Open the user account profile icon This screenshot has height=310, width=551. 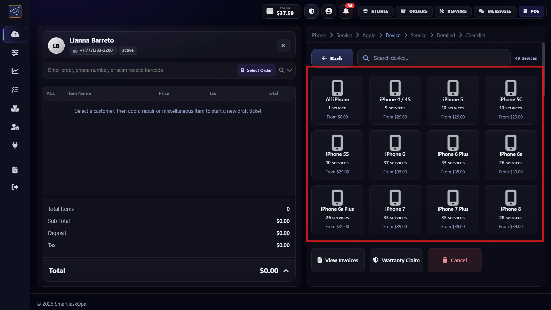(x=329, y=12)
